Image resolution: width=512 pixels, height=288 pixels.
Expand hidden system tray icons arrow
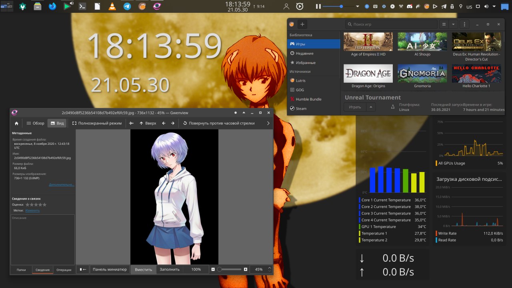(495, 6)
